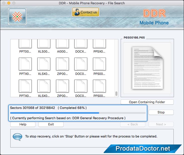The height and width of the screenshot is (155, 184).
Task: Click the < Back button
Action: click(133, 124)
